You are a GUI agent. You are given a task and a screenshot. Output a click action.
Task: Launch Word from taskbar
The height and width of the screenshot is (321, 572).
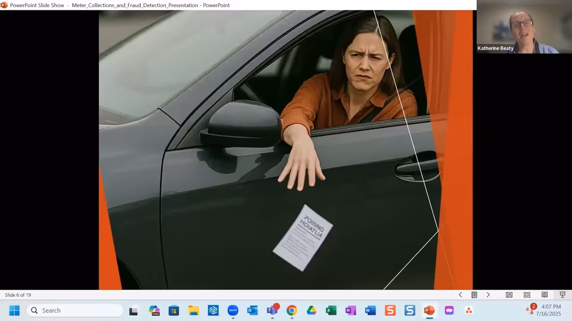[370, 310]
